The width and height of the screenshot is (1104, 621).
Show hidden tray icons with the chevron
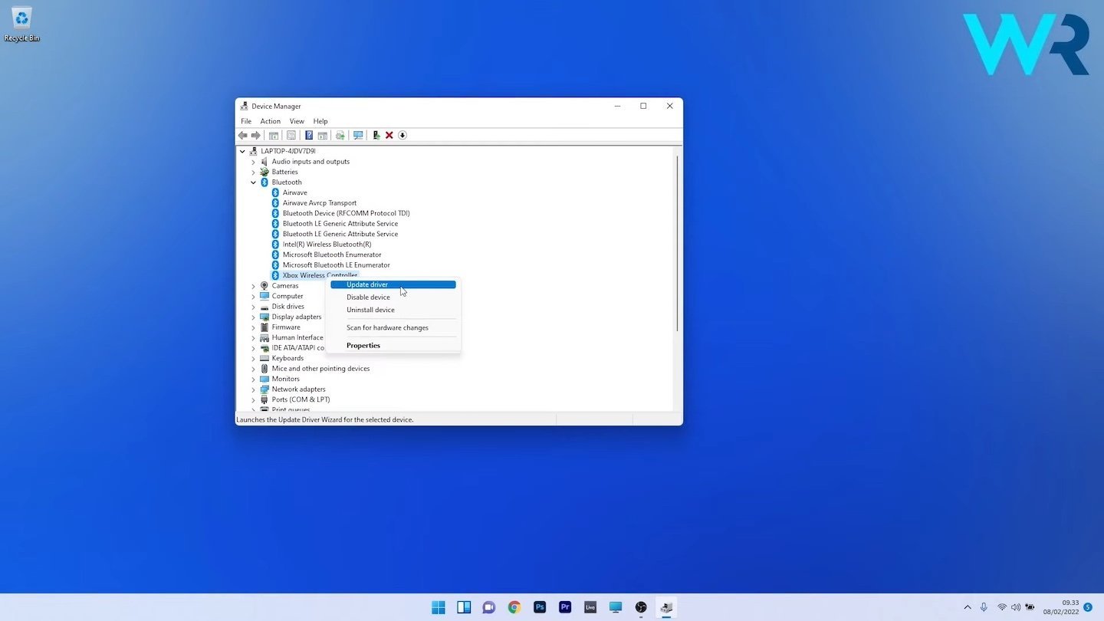pyautogui.click(x=968, y=607)
